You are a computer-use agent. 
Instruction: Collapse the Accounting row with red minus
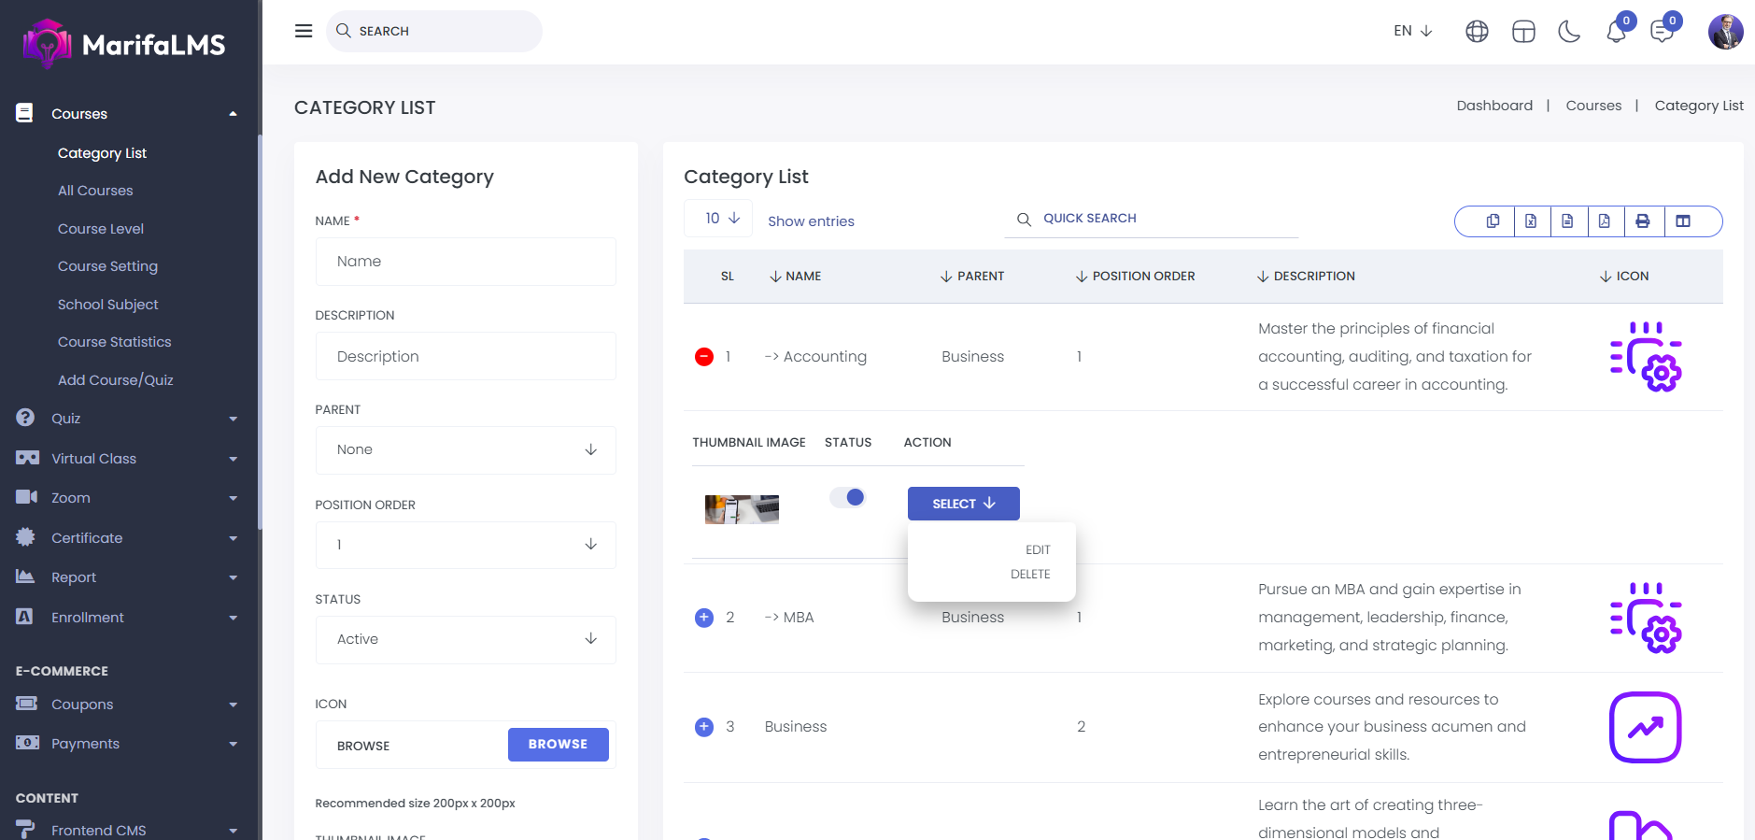pyautogui.click(x=704, y=357)
